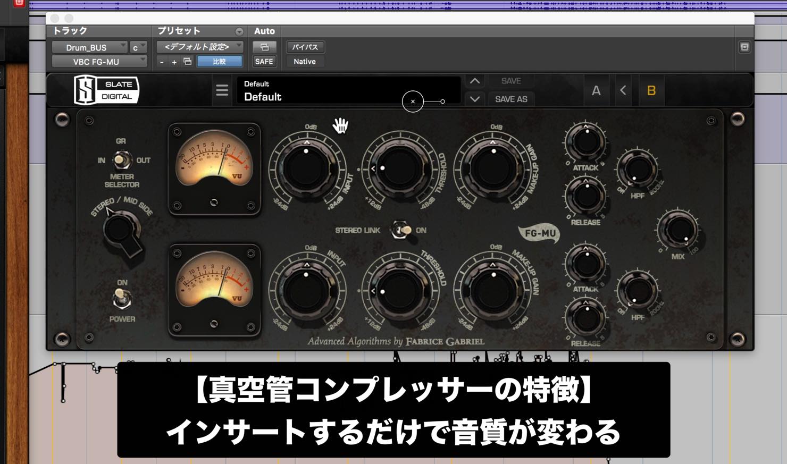The width and height of the screenshot is (787, 464).
Task: Click the record button in the background track
Action: click(19, 3)
